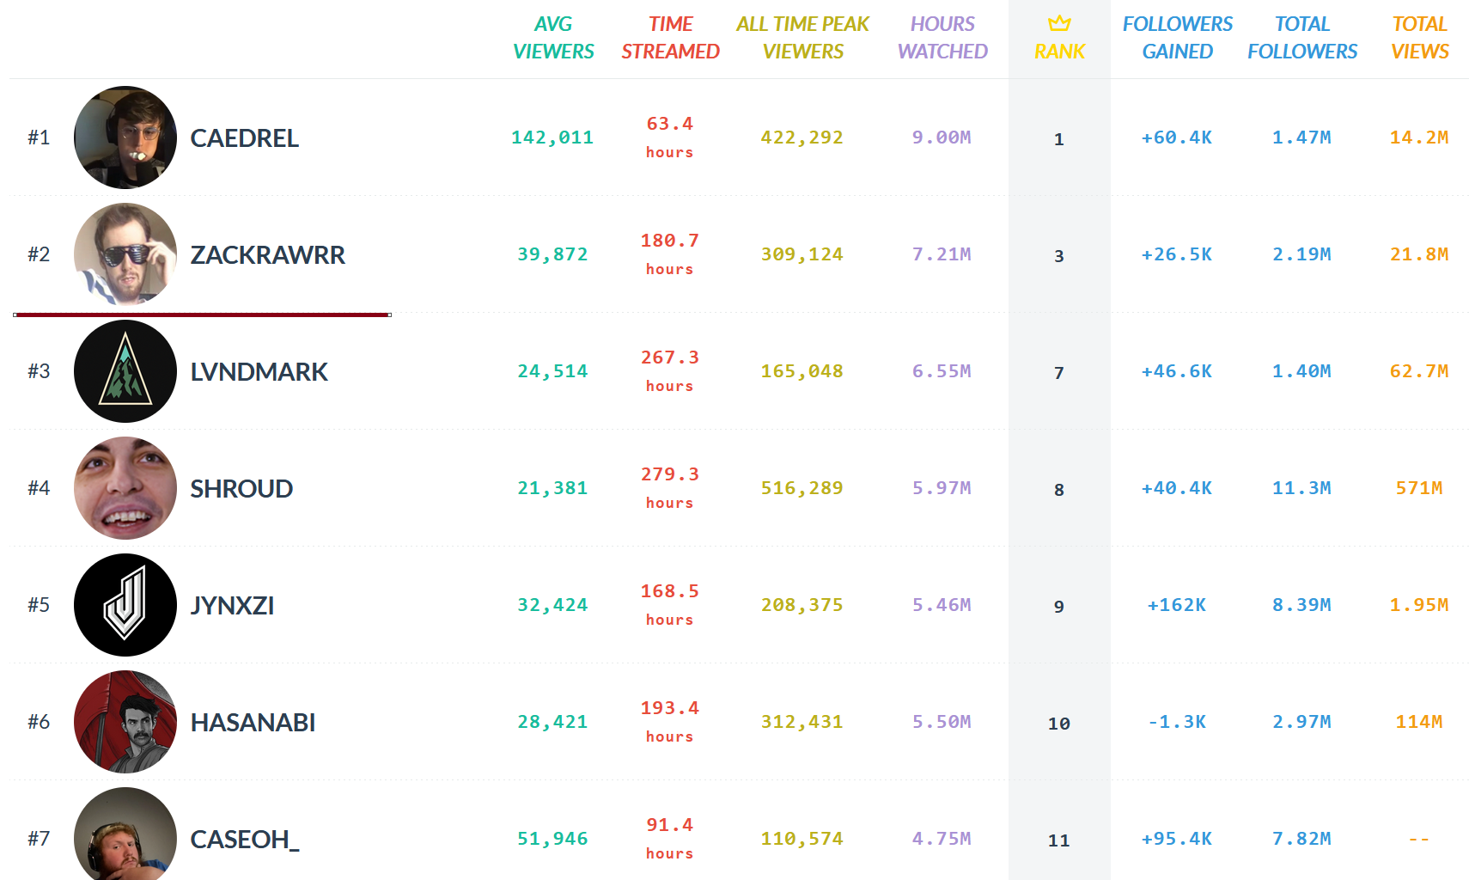1469x880 pixels.
Task: Click CaseOh_'s profile picture
Action: (125, 835)
